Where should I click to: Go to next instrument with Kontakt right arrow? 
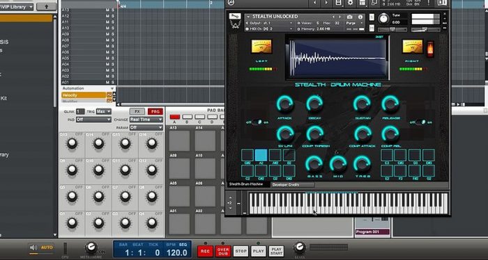(326, 3)
